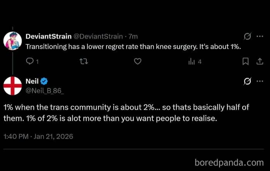This screenshot has height=171, width=270.
Task: Click the 1:40 PM Jan 21, 2026 timestamp
Action: (x=38, y=136)
